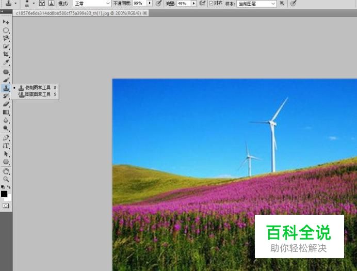Open the 样本 sample dropdown
Screen dimensions: 357x271
coord(256,3)
